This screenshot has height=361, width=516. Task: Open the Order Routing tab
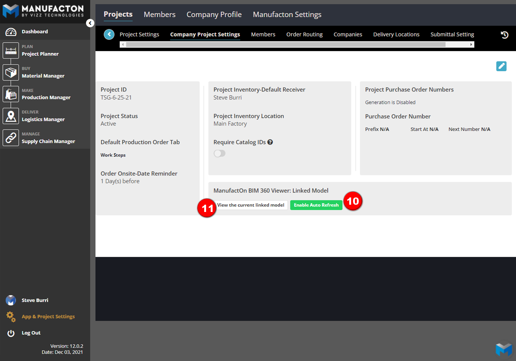[304, 34]
